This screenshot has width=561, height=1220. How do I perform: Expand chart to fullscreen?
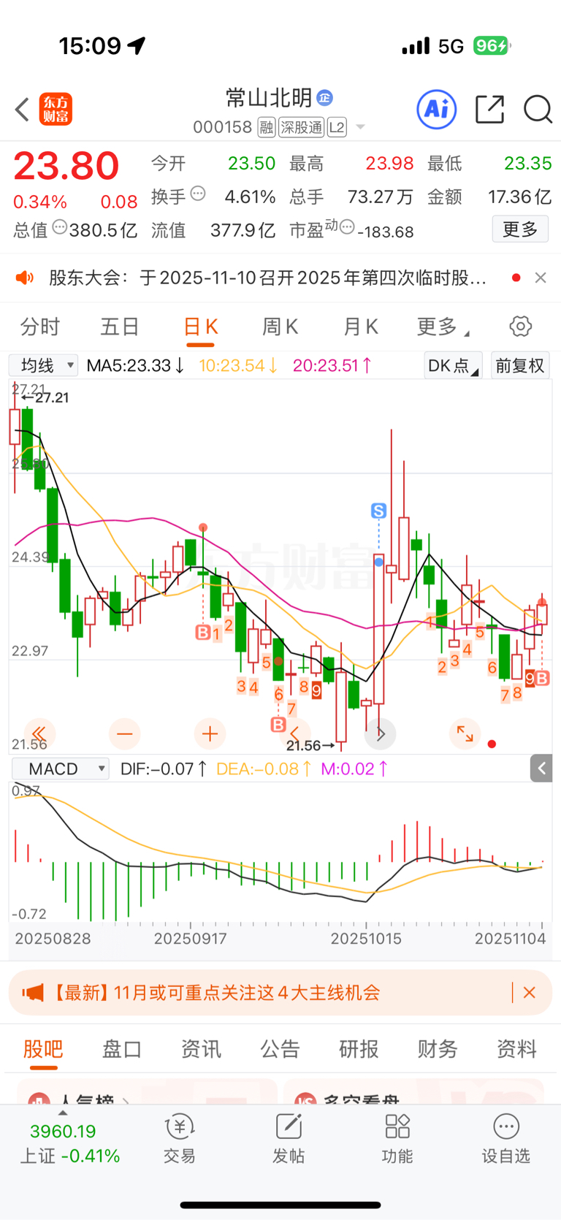tap(465, 733)
